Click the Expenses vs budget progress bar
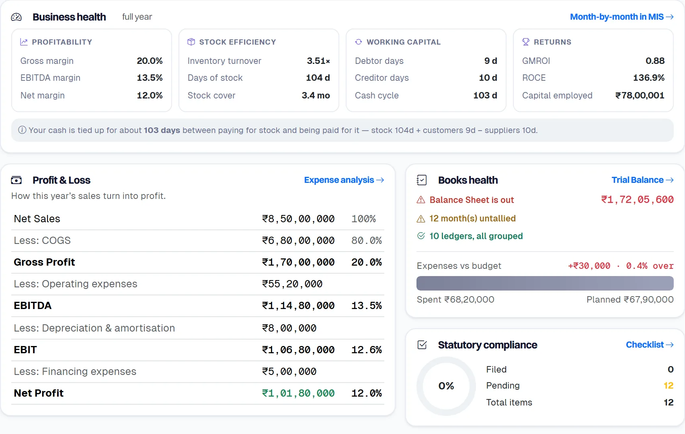The height and width of the screenshot is (434, 685). [x=545, y=283]
